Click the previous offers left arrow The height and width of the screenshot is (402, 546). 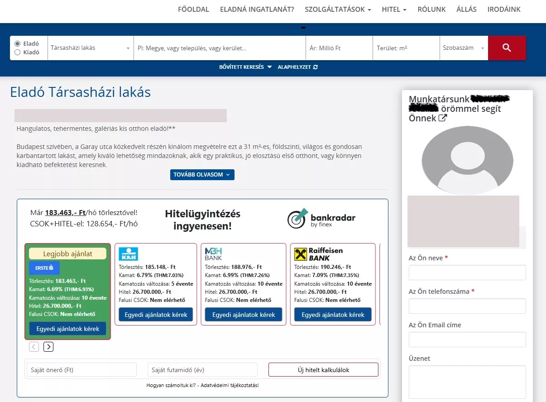(x=34, y=347)
